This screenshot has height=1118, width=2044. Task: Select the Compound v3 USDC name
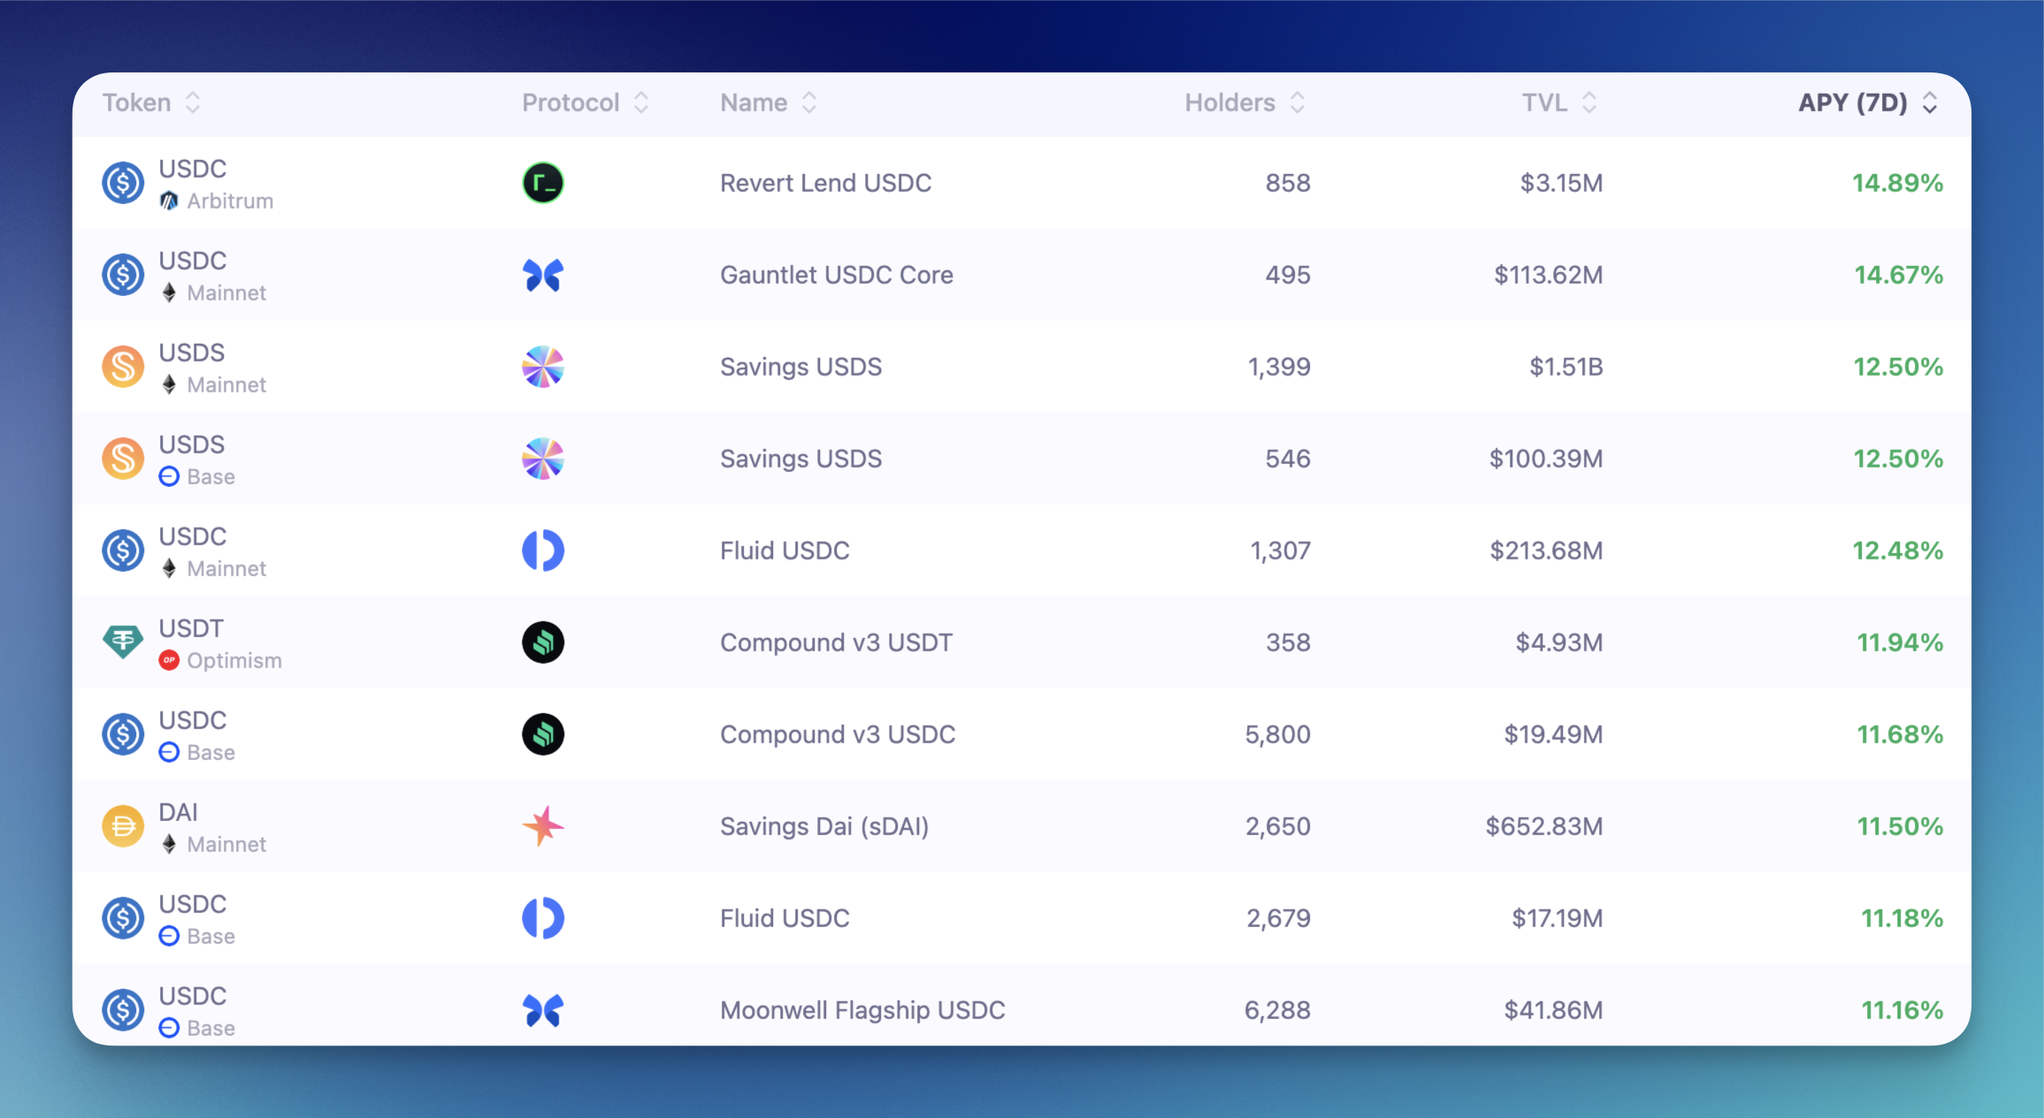838,734
